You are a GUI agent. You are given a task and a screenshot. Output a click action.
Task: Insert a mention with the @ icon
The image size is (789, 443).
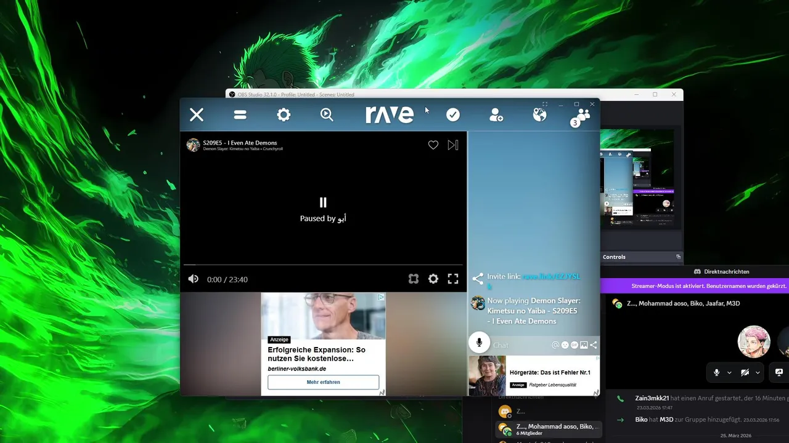coord(555,345)
